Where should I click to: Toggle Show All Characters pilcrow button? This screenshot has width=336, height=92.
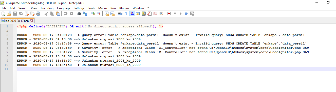pyautogui.click(x=126, y=14)
